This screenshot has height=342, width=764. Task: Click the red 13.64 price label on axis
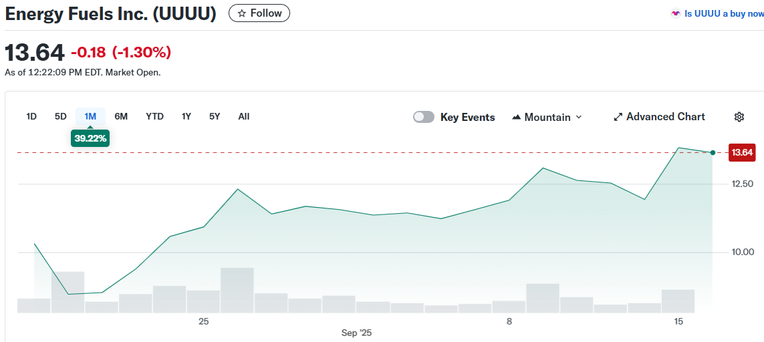(x=742, y=152)
